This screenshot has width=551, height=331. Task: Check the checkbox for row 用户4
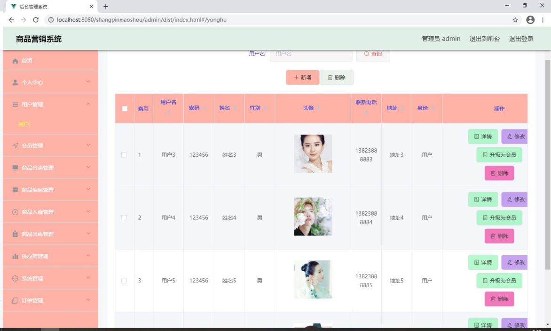pos(124,218)
